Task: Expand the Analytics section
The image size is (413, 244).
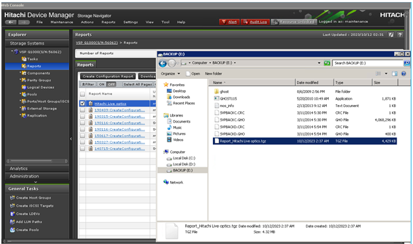Action: [37, 169]
